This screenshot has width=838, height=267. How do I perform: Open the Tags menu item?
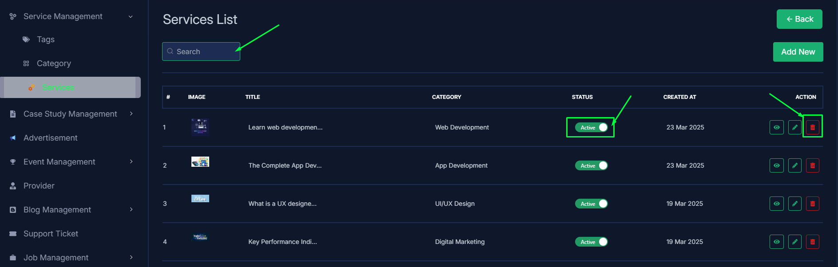point(45,39)
